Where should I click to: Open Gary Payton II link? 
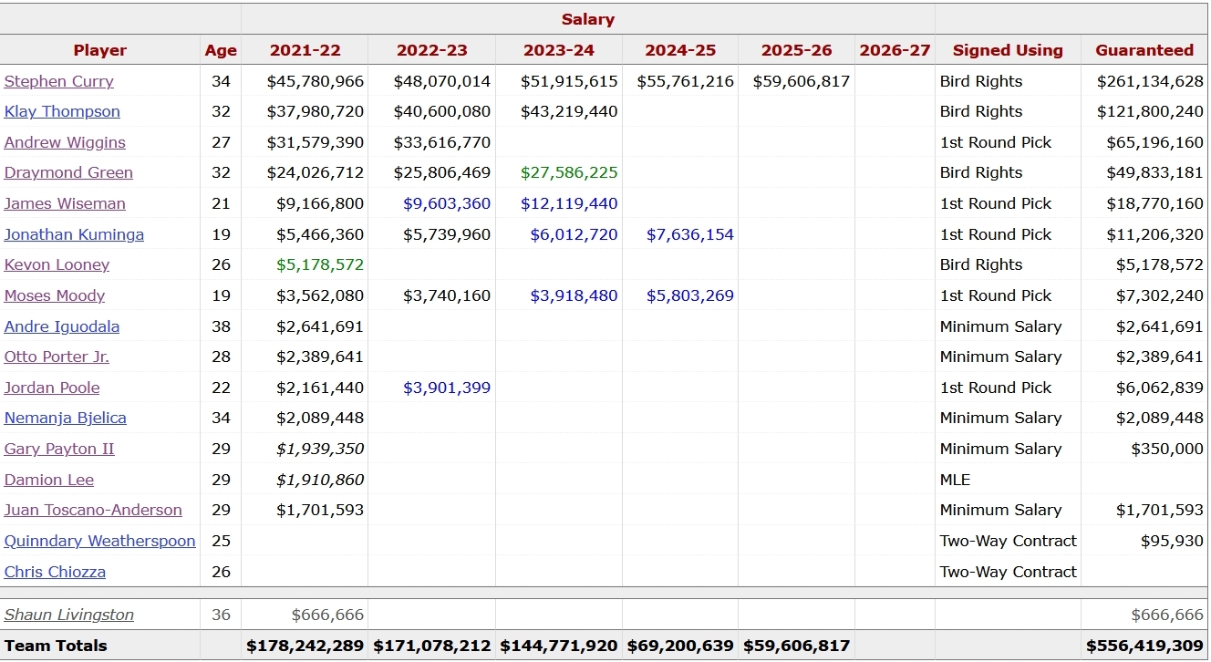point(59,449)
